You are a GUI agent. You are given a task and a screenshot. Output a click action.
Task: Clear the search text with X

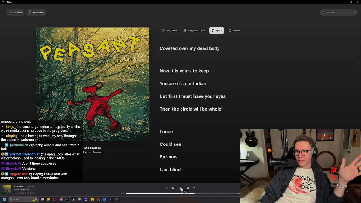tap(355, 12)
